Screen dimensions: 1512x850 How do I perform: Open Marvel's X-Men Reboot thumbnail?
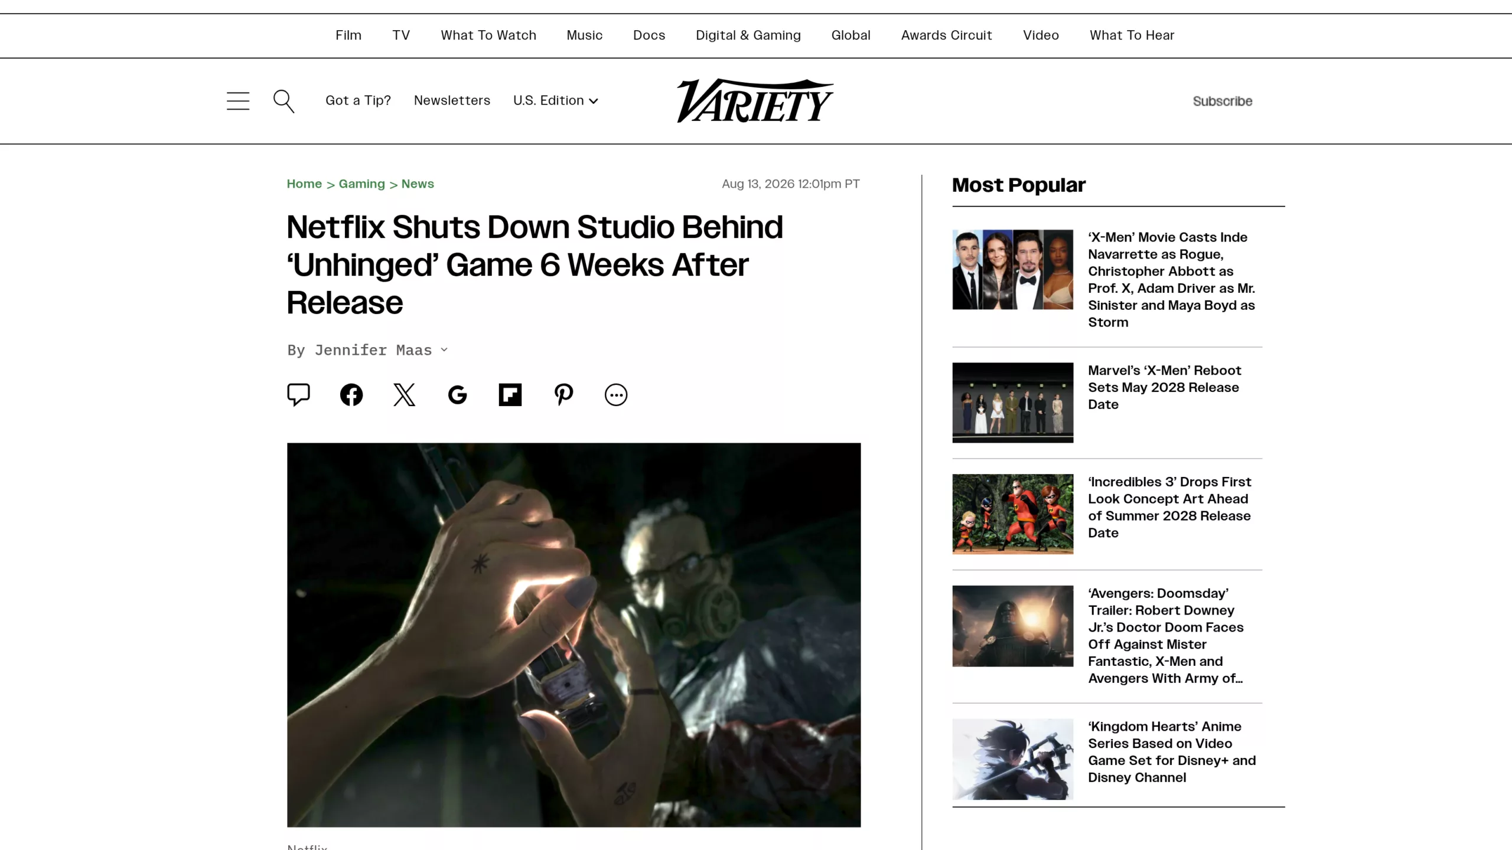pos(1013,403)
